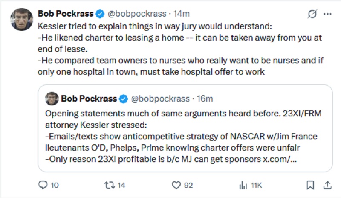Click quoted tweet's small avatar
This screenshot has width=341, height=198.
tap(52, 99)
